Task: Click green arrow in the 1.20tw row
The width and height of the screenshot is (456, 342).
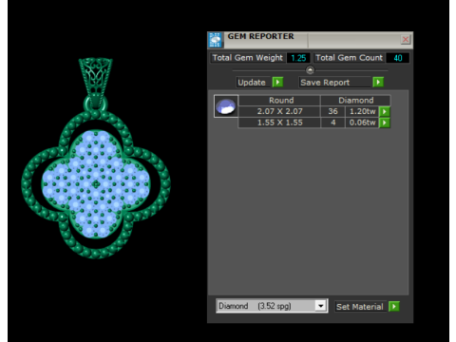Action: pos(385,111)
